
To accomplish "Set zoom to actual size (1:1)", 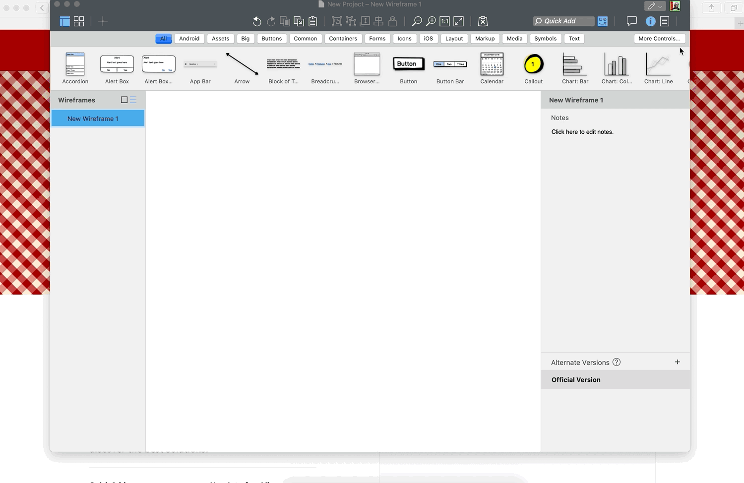I will [445, 21].
